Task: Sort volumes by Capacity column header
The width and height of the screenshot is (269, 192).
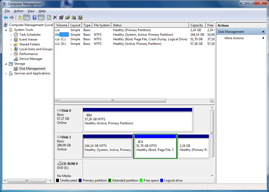Action: [x=197, y=25]
